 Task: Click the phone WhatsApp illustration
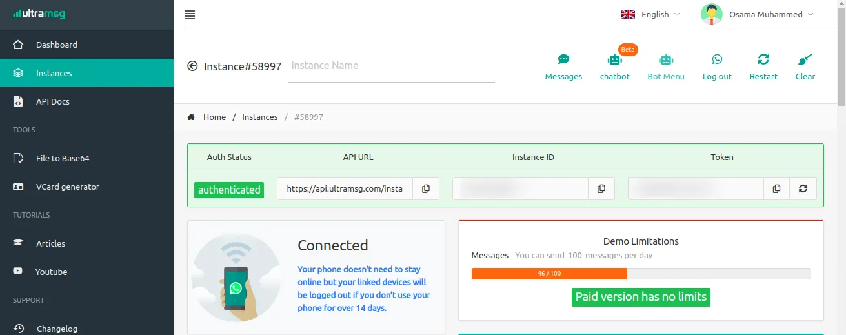point(236,278)
